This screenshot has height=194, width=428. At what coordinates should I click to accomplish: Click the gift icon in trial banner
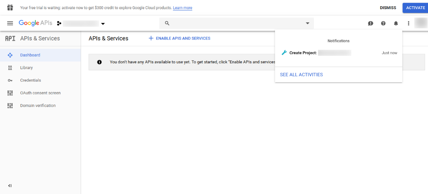[10, 7]
